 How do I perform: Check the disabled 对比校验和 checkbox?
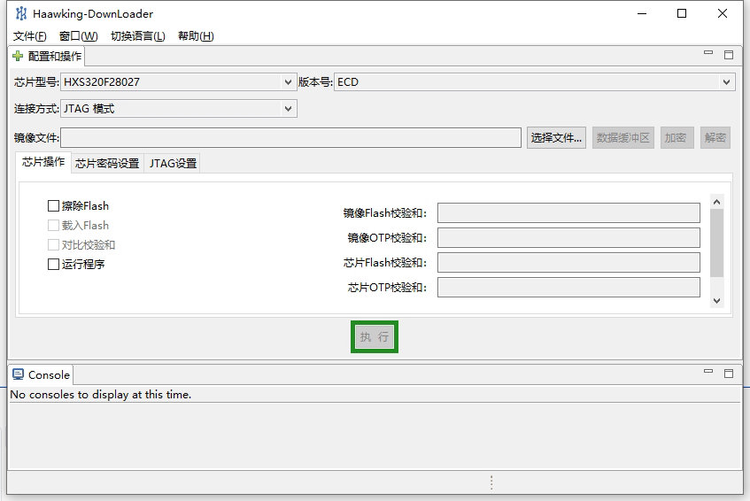tap(53, 245)
